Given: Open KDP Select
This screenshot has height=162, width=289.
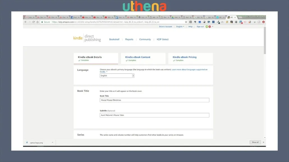Looking at the screenshot, I should (162, 39).
